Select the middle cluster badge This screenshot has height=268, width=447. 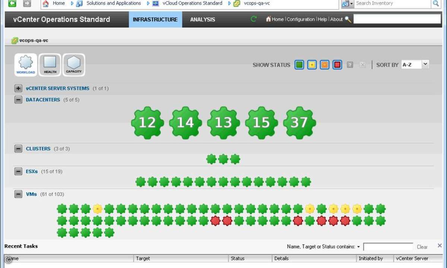(x=223, y=159)
